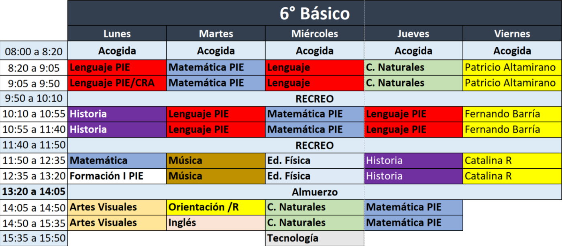Viewport: 562px width, 246px height.
Task: Click the Miércoles column header
Action: [x=315, y=34]
